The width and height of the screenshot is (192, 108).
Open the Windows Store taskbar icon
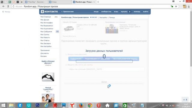125,105
